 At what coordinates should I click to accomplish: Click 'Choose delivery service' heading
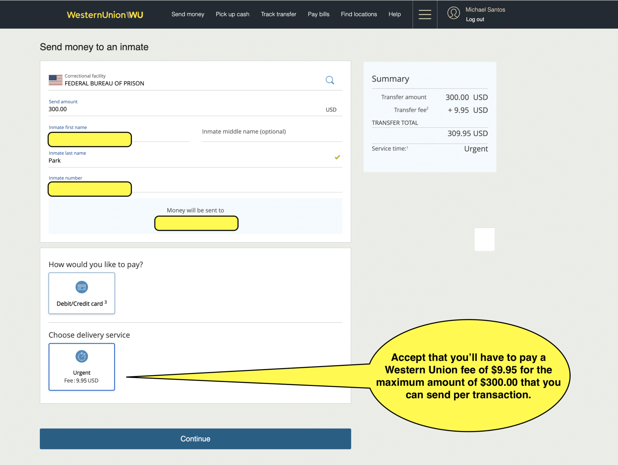89,335
